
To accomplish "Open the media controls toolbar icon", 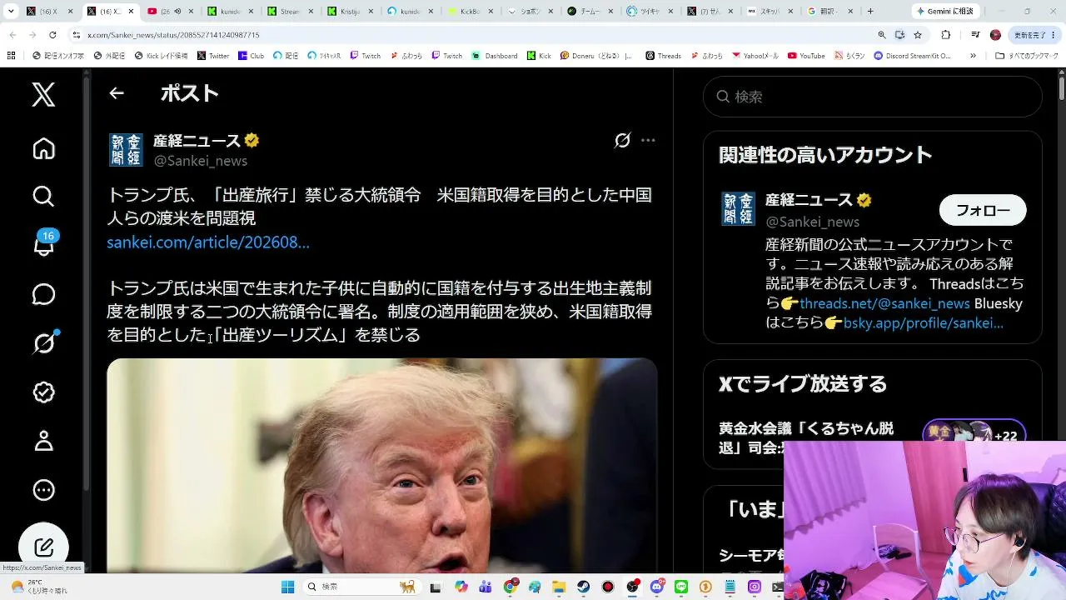I will click(x=975, y=35).
